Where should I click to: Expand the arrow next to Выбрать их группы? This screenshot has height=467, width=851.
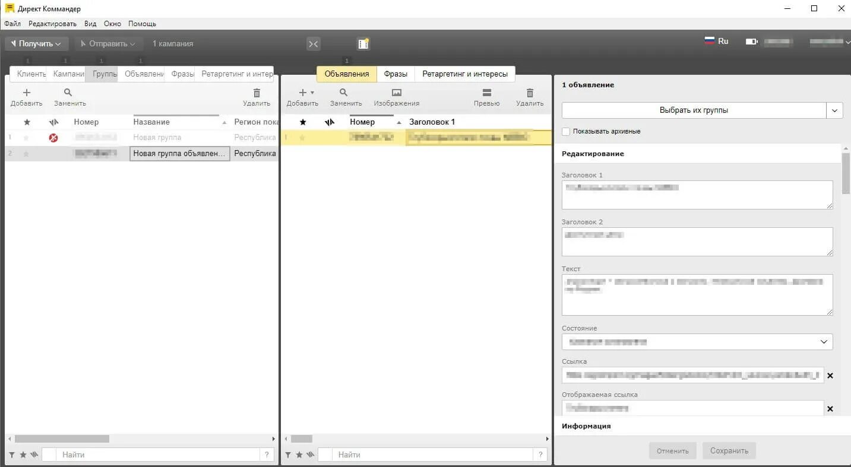(x=834, y=110)
